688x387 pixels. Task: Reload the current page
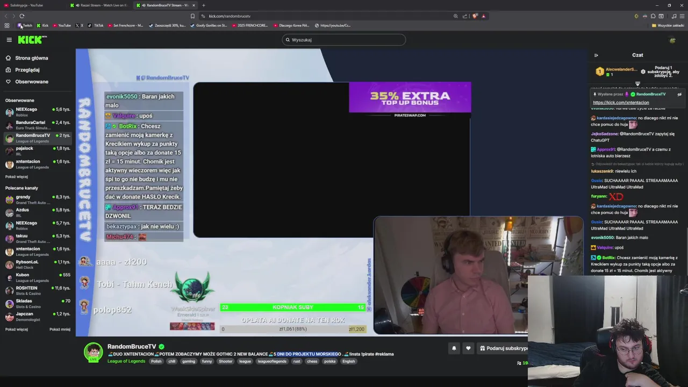tap(21, 16)
